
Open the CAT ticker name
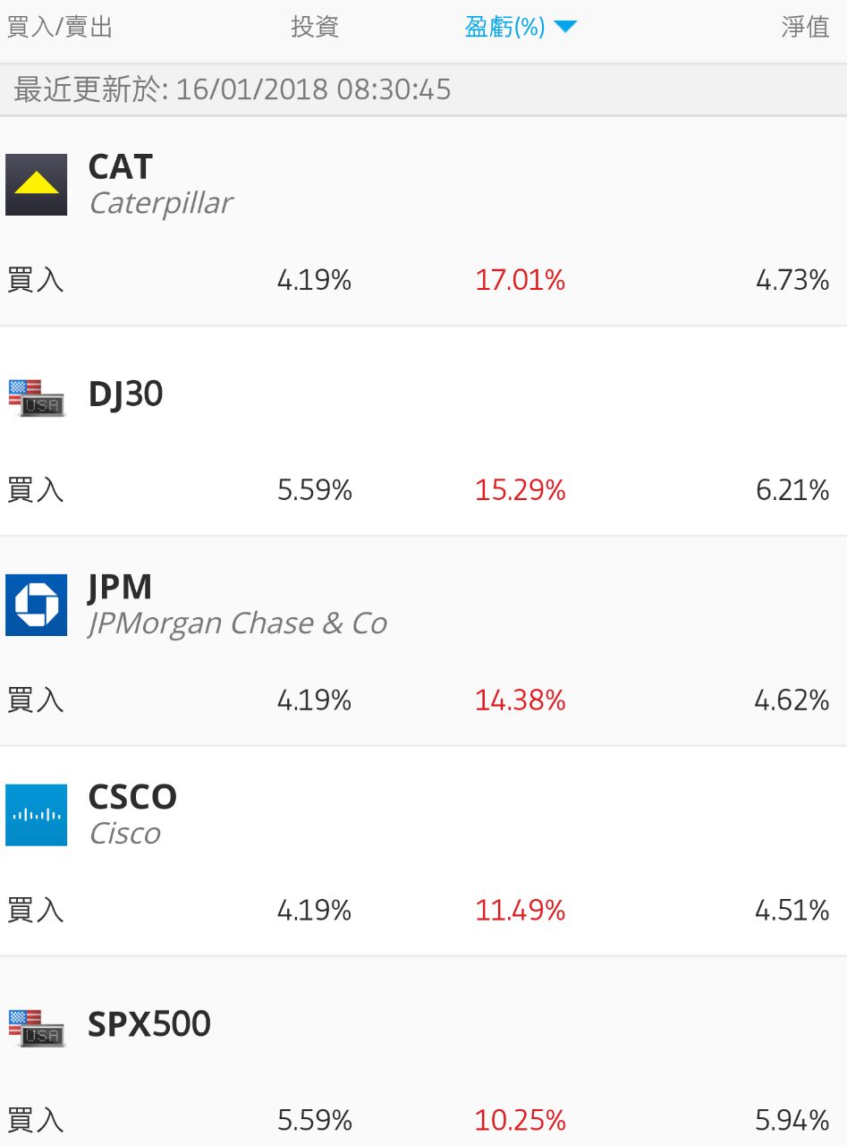point(121,167)
